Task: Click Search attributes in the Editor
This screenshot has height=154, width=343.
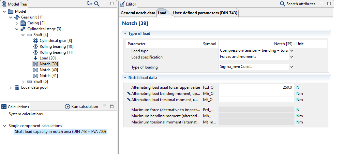Action: click(x=298, y=4)
